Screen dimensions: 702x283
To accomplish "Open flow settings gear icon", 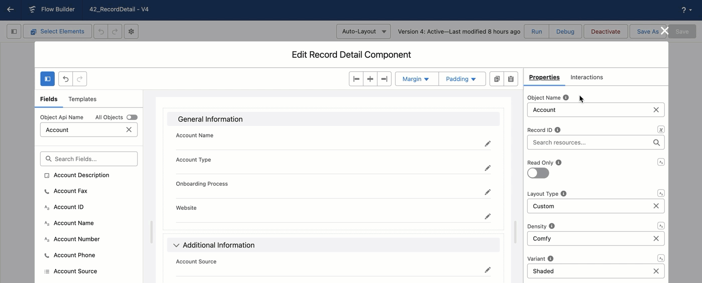I will click(x=131, y=31).
